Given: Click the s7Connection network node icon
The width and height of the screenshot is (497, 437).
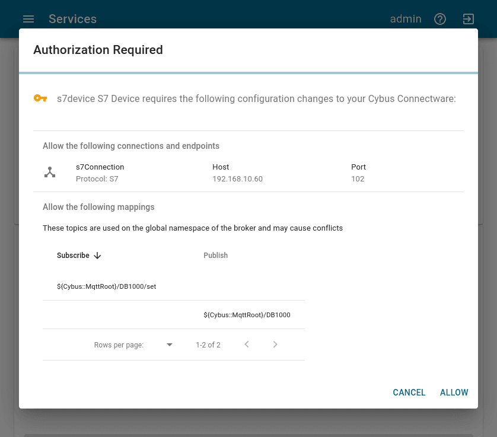Looking at the screenshot, I should (x=50, y=172).
